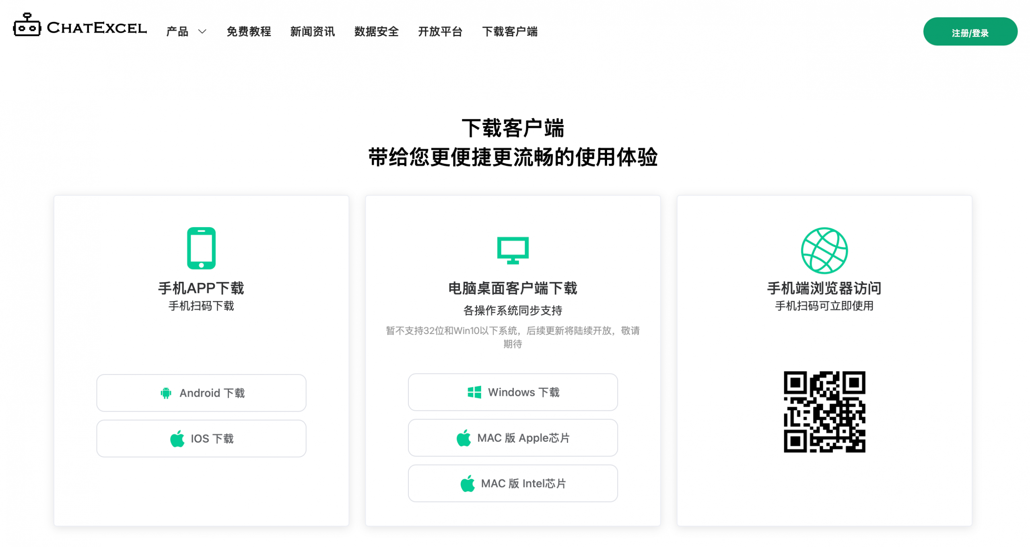
Task: Click the green mobile phone icon
Action: click(x=201, y=248)
